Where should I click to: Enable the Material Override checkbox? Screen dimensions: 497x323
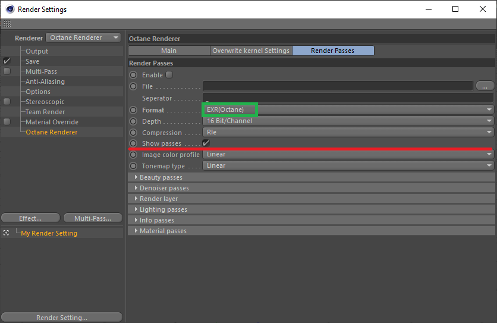pyautogui.click(x=7, y=122)
